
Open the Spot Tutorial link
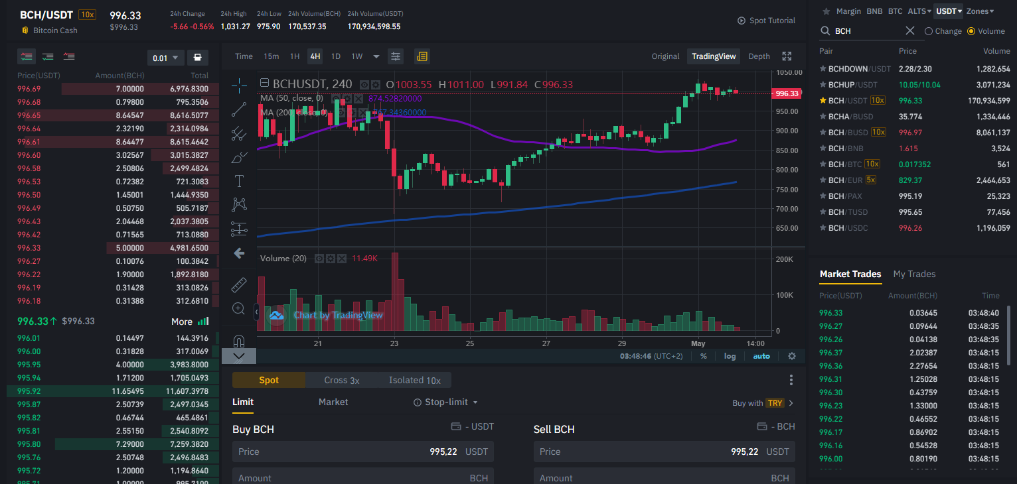point(766,21)
